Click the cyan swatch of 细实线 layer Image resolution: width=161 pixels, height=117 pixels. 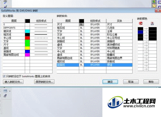[x=27, y=31]
